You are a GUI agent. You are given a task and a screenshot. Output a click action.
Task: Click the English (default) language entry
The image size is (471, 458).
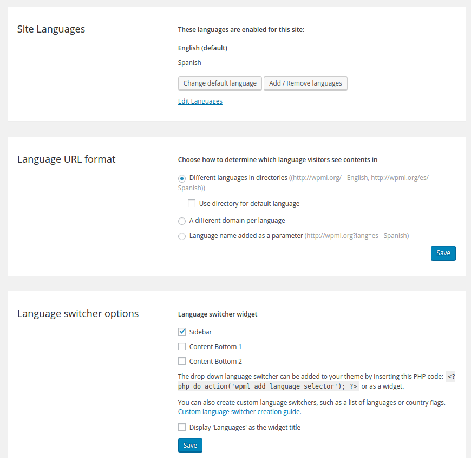[x=202, y=48]
